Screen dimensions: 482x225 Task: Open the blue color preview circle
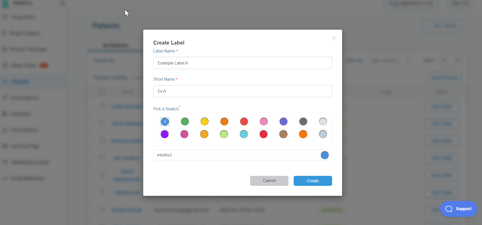(325, 155)
